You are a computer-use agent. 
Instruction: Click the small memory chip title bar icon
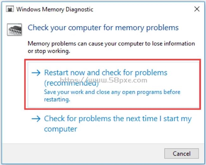(10, 9)
